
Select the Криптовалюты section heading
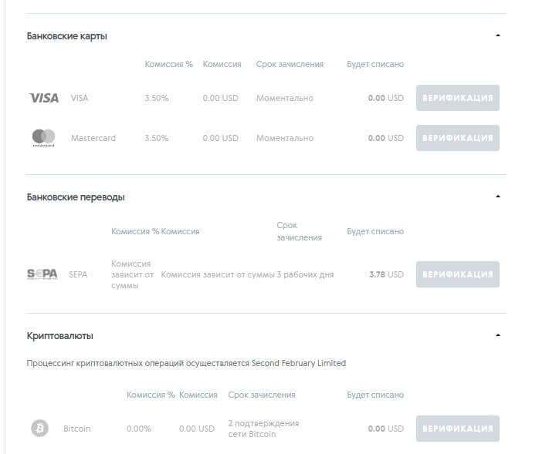[x=60, y=336]
